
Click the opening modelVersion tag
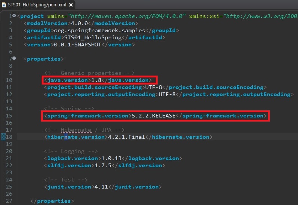47,23
